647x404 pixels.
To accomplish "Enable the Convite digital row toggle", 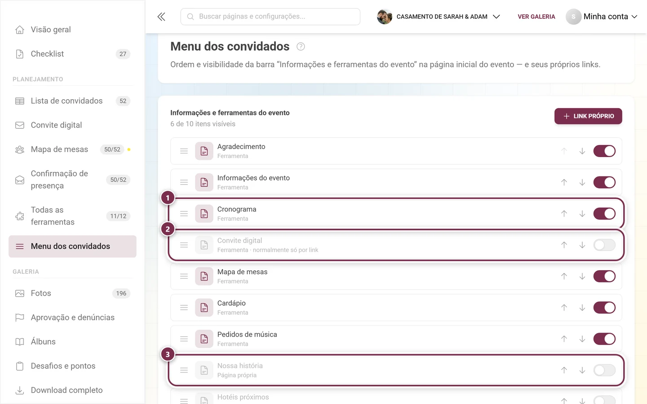I will pyautogui.click(x=604, y=245).
